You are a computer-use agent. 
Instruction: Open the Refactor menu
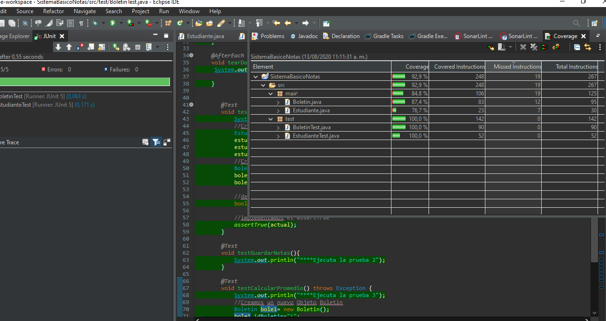tap(54, 11)
